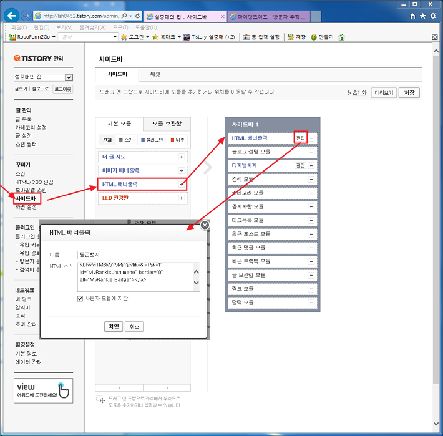Image resolution: width=443 pixels, height=436 pixels.
Task: Expand the RoboForm search box dropdown arrow
Action: pos(115,37)
